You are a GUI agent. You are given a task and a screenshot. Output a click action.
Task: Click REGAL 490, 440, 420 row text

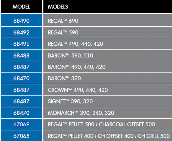(75, 44)
